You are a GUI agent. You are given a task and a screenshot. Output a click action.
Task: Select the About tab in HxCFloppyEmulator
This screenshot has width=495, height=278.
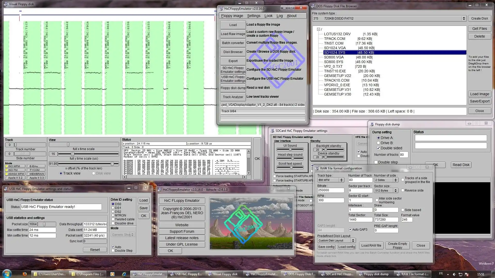291,16
